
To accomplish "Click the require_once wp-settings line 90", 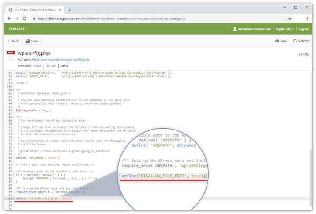I will pos(51,192).
